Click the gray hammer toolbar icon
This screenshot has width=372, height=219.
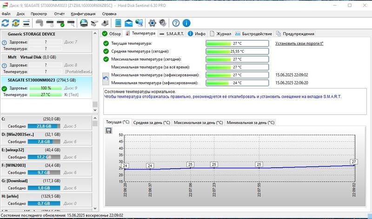pyautogui.click(x=39, y=23)
